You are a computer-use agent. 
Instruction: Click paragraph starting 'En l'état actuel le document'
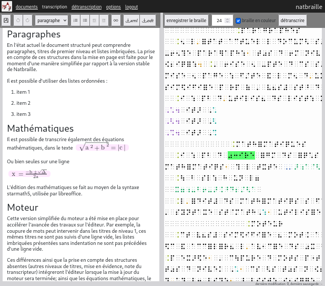pos(81,57)
